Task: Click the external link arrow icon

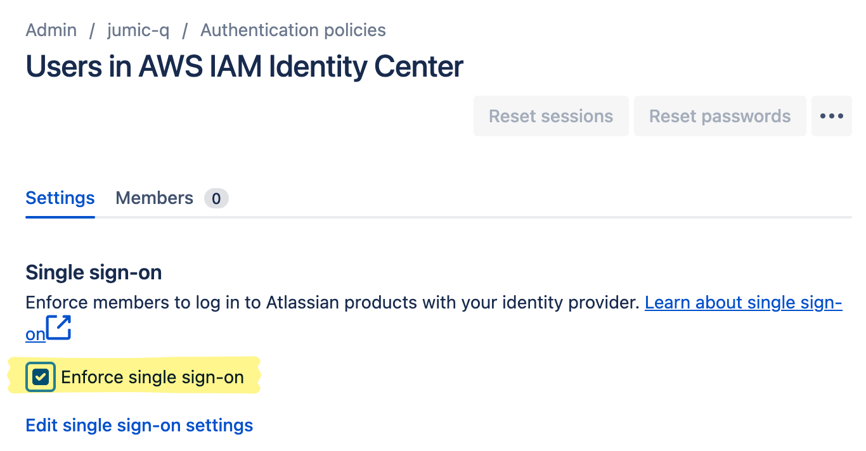Action: pyautogui.click(x=59, y=328)
